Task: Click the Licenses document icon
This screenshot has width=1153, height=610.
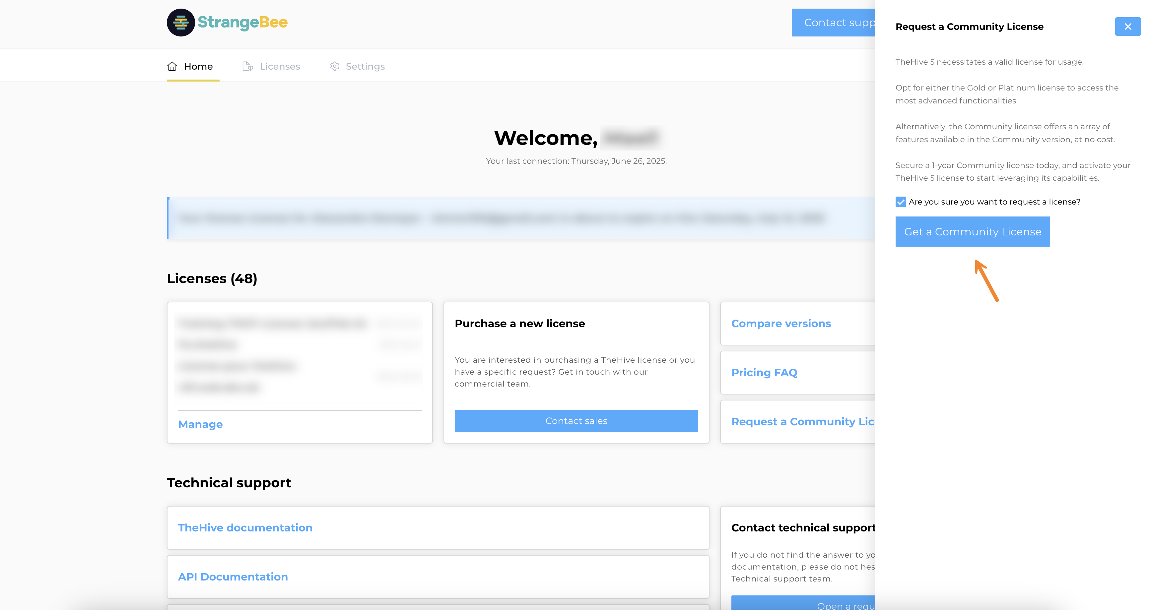Action: coord(247,67)
